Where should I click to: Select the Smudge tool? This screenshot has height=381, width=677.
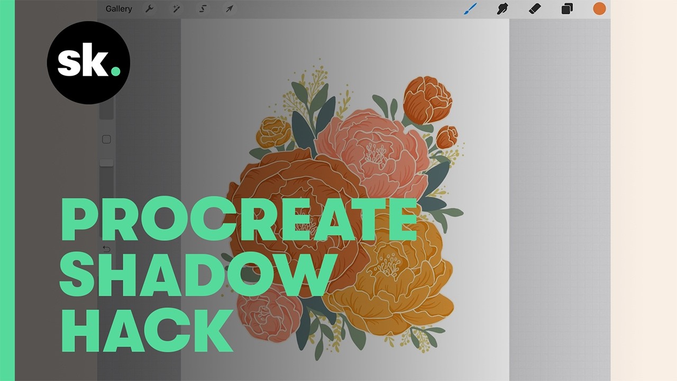(502, 8)
